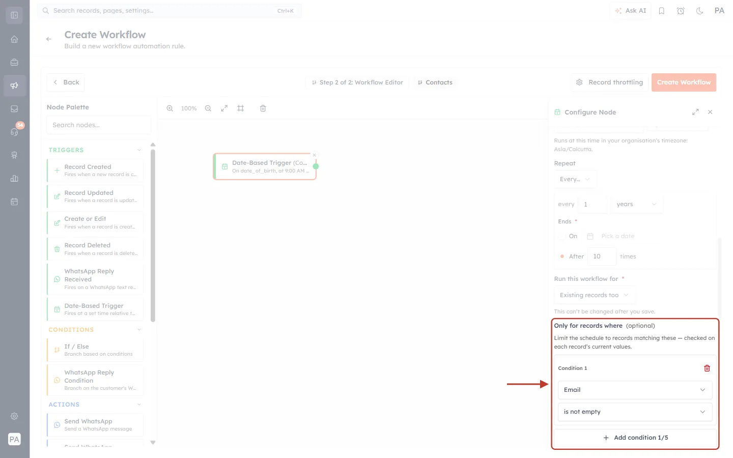Expand the Configure Node panel
The image size is (733, 458).
click(695, 112)
